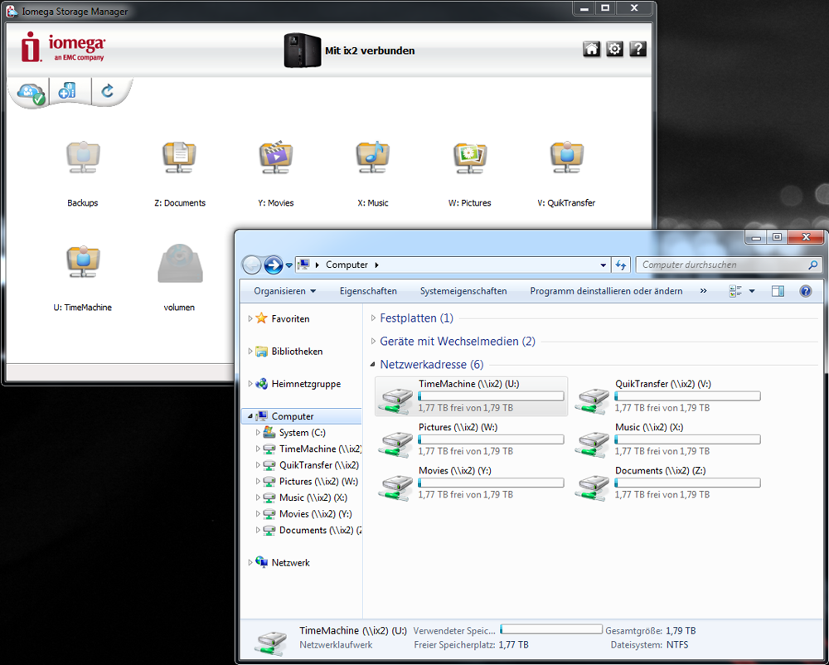Select TimeMachine (\\ix2) (U:) network drive
The width and height of the screenshot is (829, 665).
[x=471, y=396]
